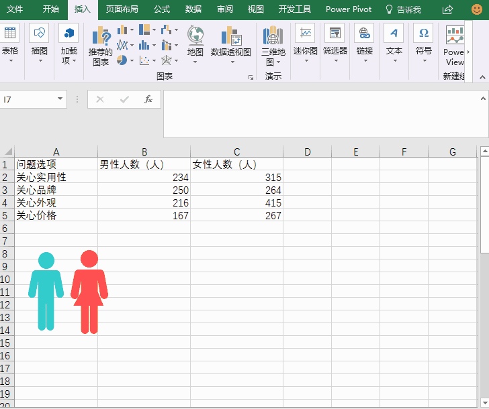489x409 pixels.
Task: Insert a pie or doughnut chart
Action: [122, 60]
